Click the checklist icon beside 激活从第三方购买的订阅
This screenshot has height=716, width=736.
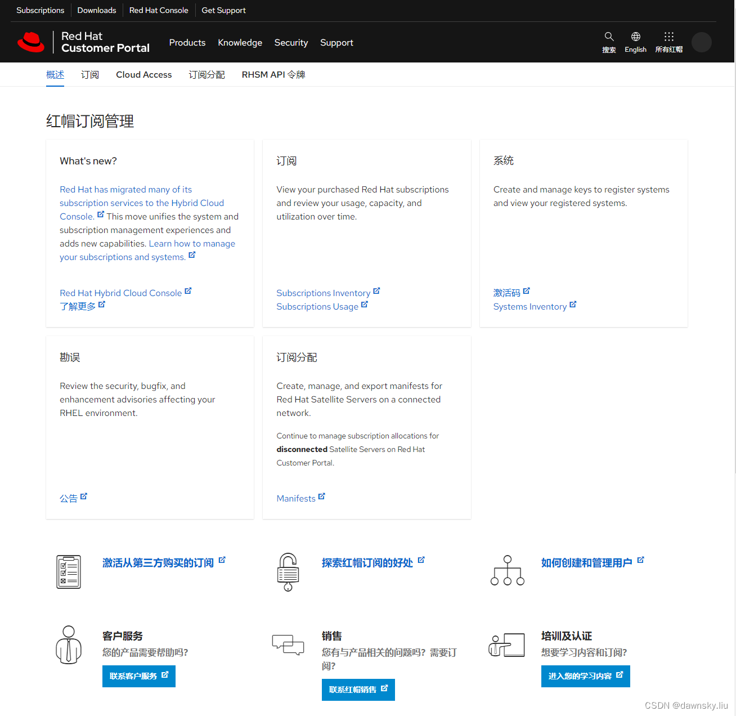[x=69, y=571]
